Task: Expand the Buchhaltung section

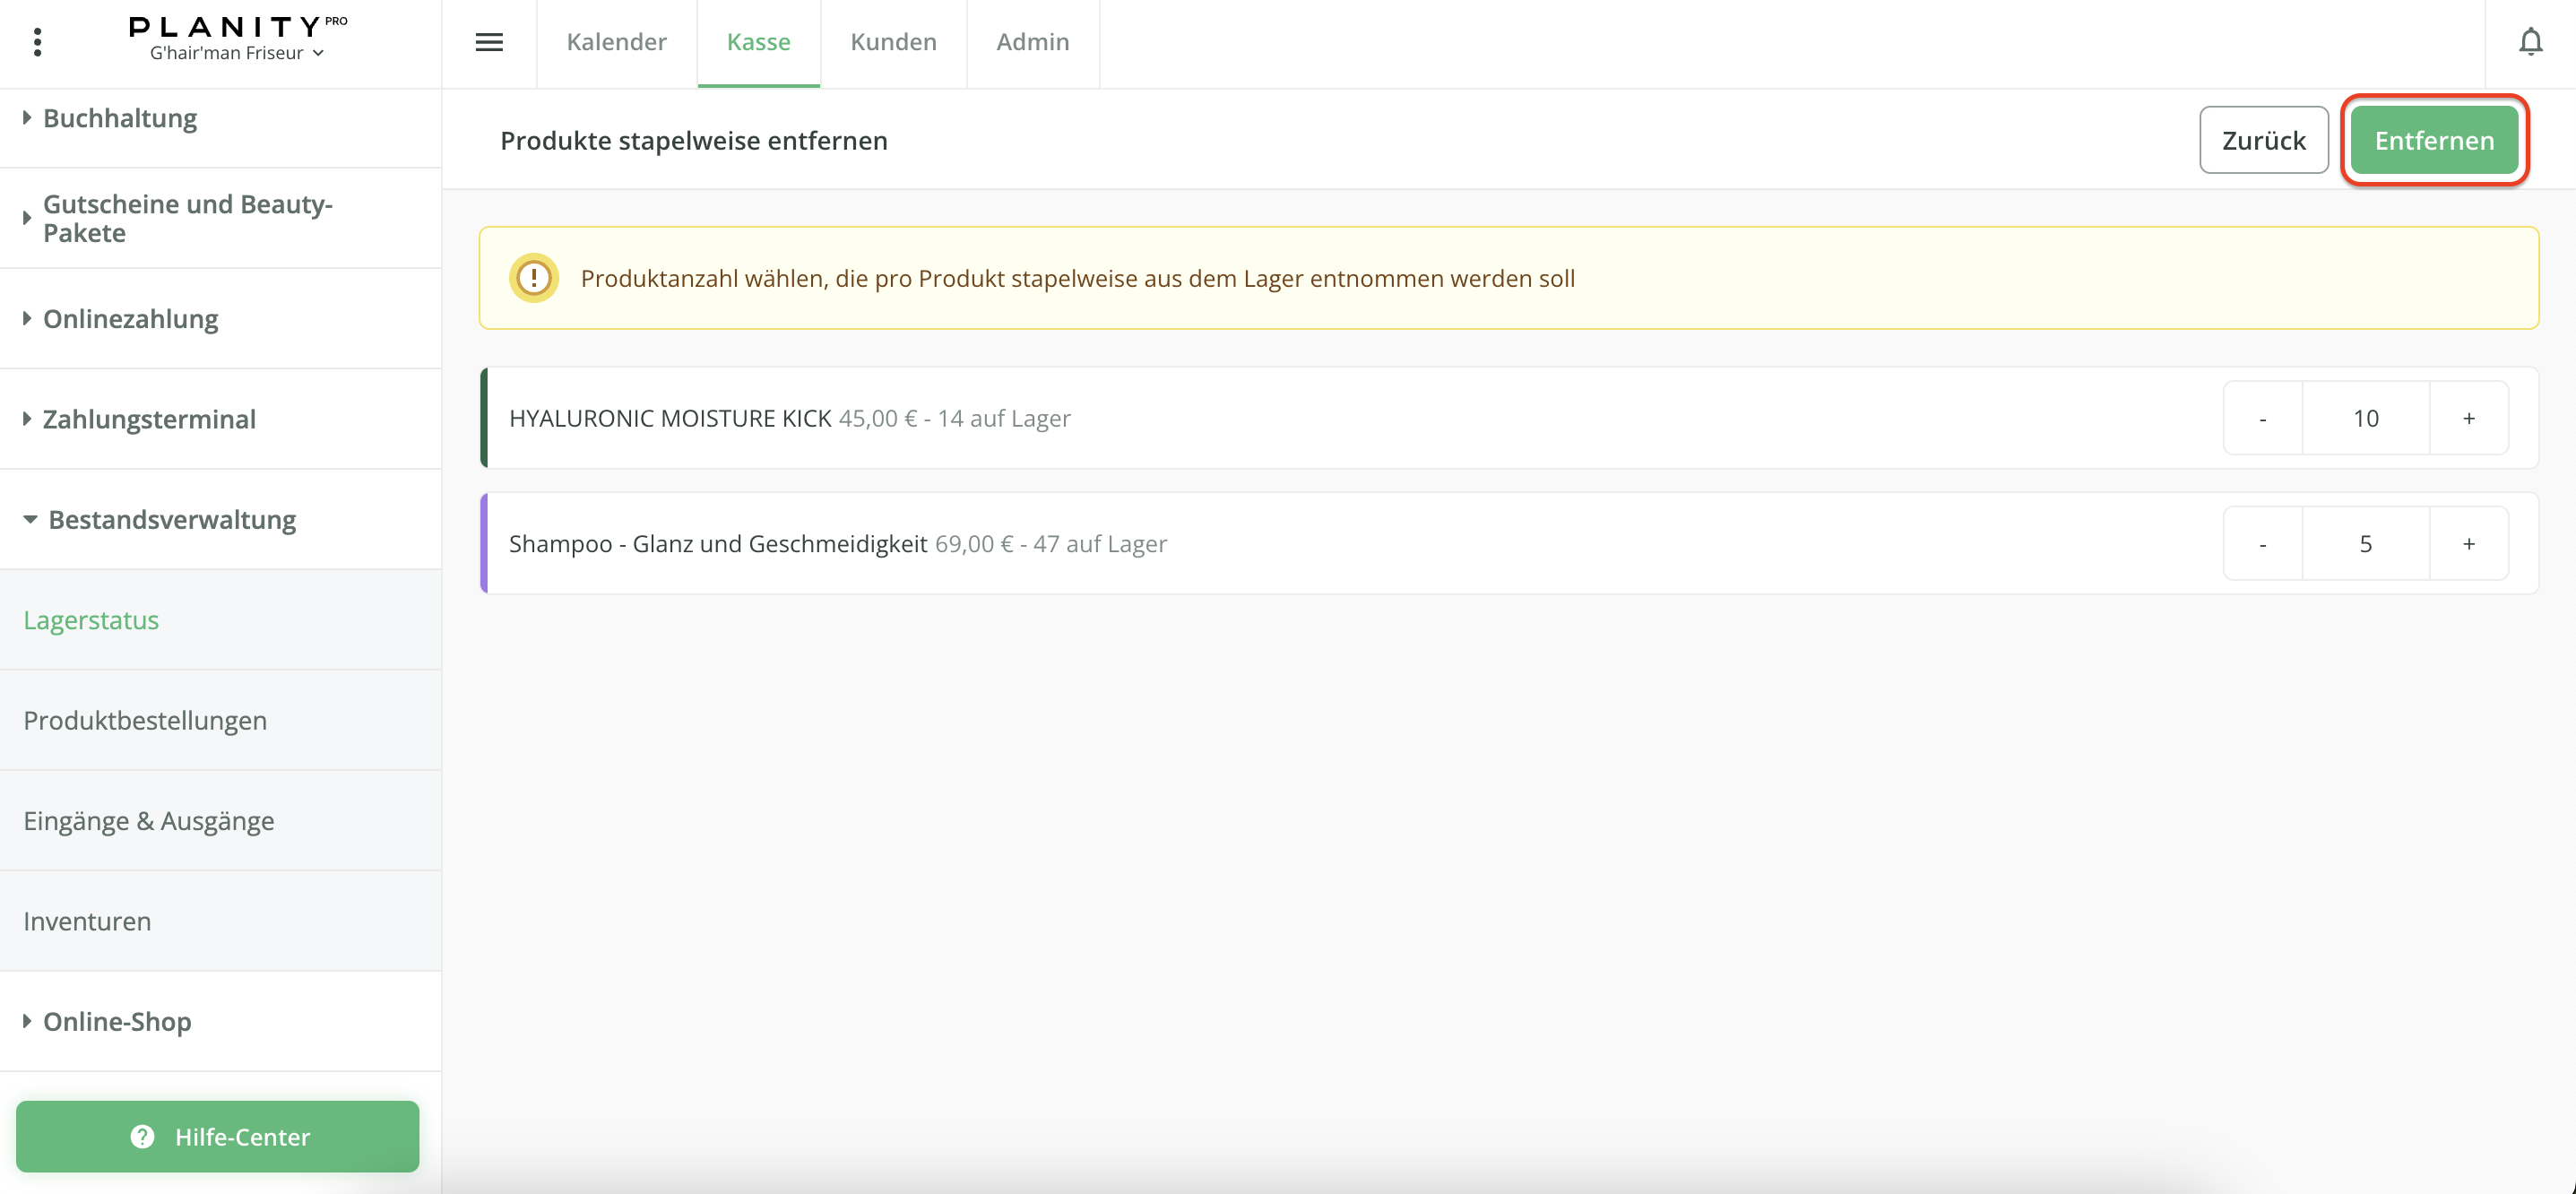Action: tap(120, 118)
